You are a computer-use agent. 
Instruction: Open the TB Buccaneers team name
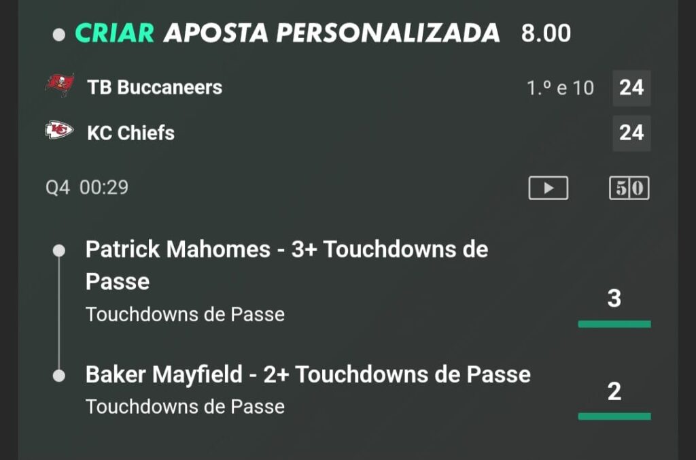(x=154, y=88)
